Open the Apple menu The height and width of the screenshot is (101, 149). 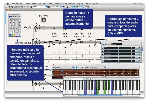pyautogui.click(x=8, y=4)
